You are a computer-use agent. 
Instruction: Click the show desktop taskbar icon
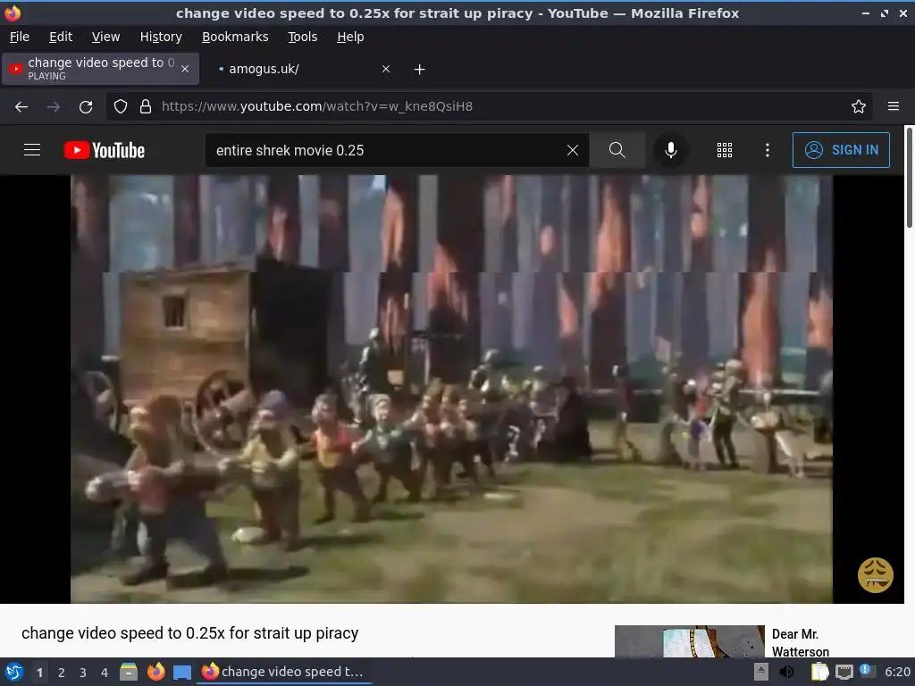(x=182, y=673)
